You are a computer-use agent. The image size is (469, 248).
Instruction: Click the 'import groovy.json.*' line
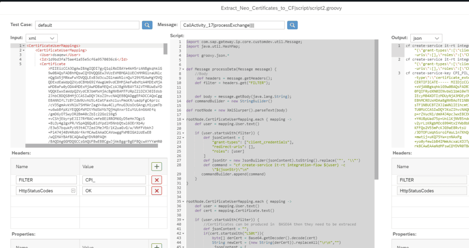207,56
